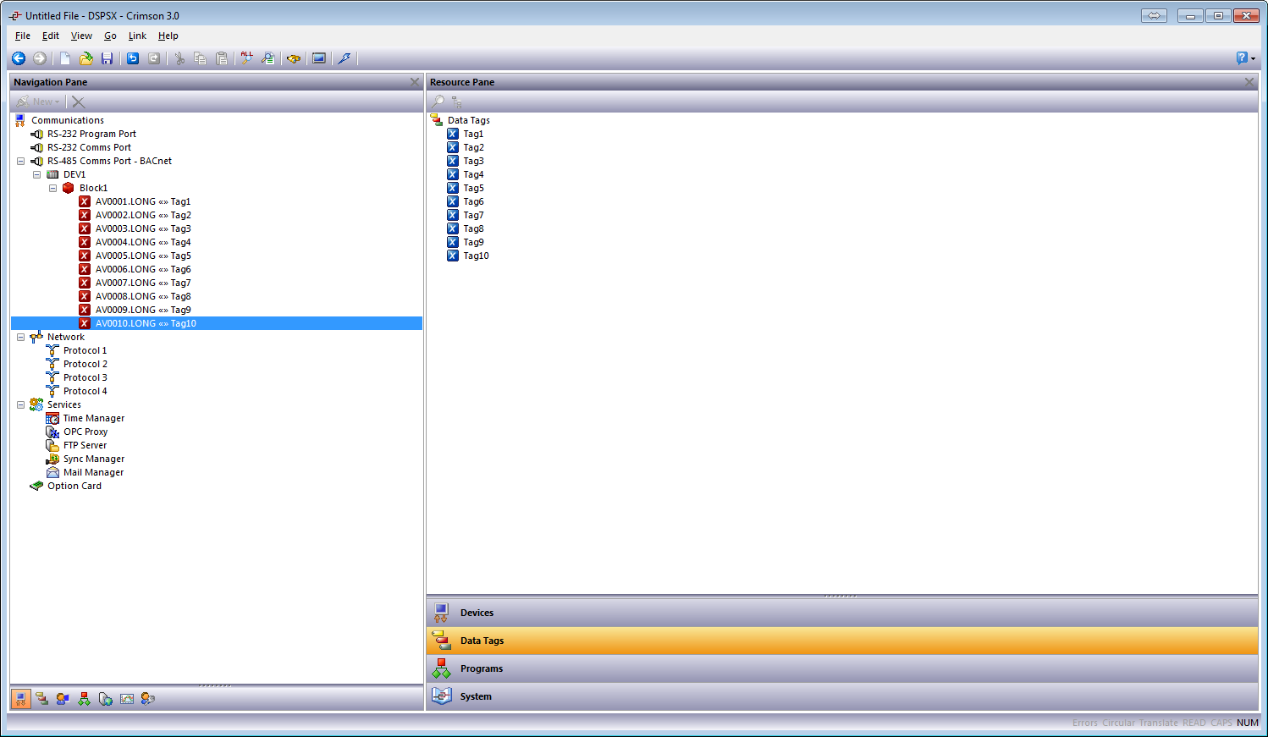Select Communications category icon at pane bottom
1268x737 pixels.
pyautogui.click(x=21, y=699)
